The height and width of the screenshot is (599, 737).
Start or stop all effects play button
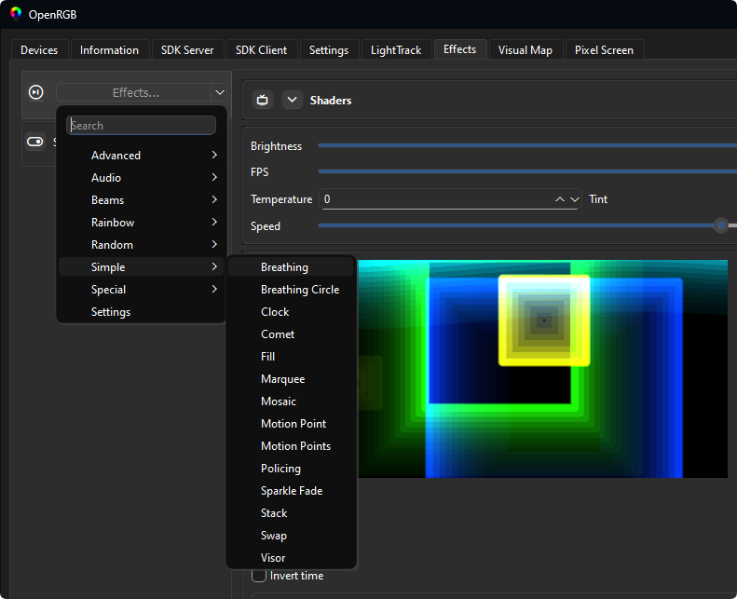click(36, 92)
